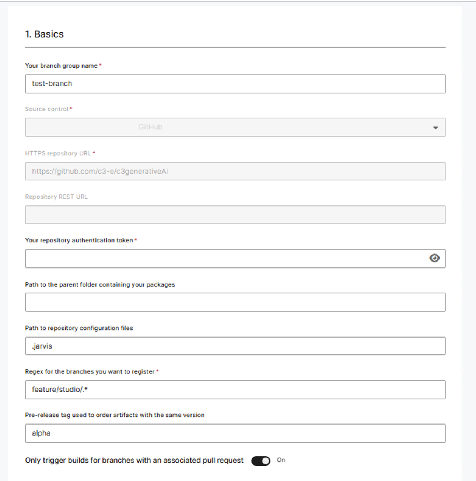Click the HTTPS repository URL field
This screenshot has height=481, width=476.
coord(235,171)
